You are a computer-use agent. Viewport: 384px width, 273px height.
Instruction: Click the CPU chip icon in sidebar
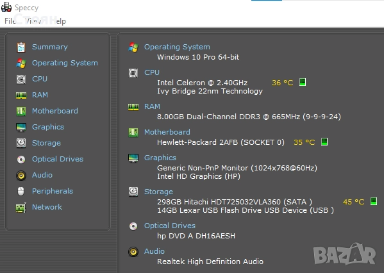21,79
